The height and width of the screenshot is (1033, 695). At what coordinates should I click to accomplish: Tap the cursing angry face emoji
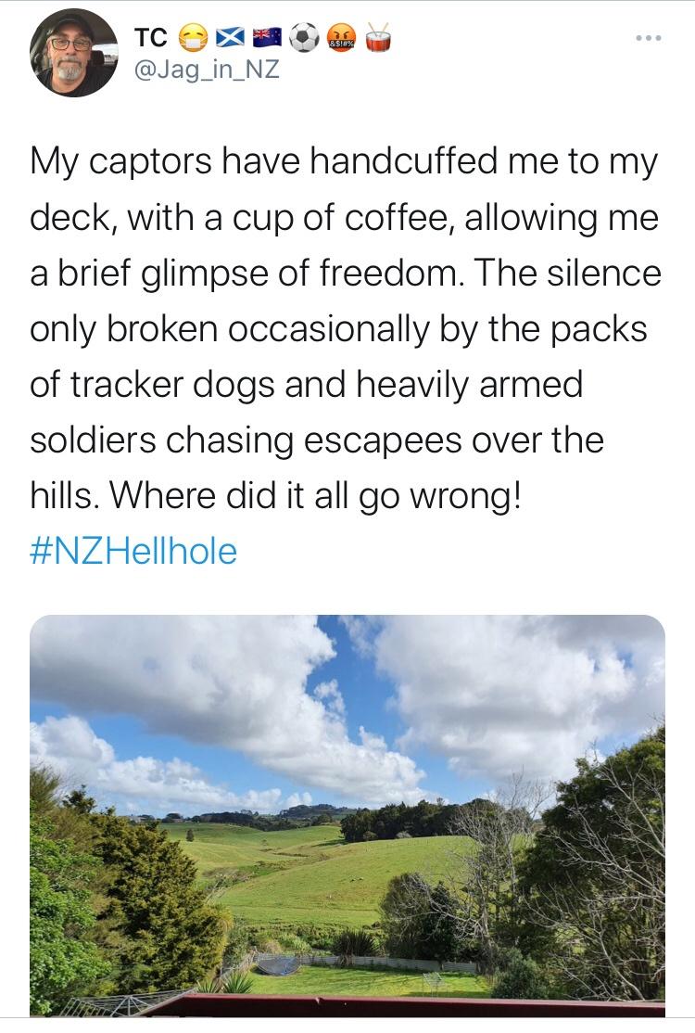pyautogui.click(x=341, y=37)
